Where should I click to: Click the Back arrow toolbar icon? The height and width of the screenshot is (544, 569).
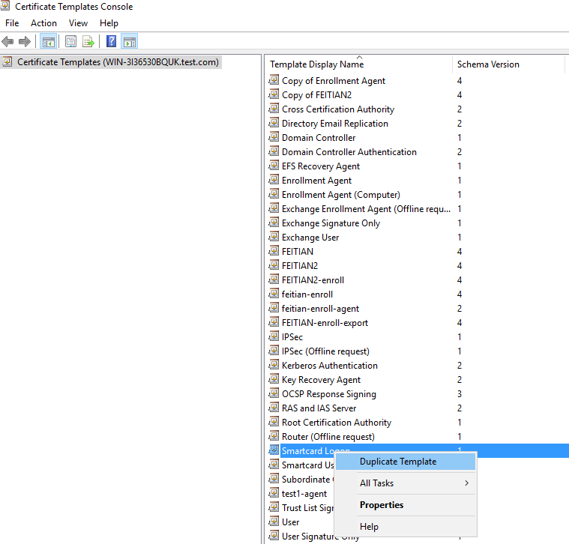[x=7, y=42]
